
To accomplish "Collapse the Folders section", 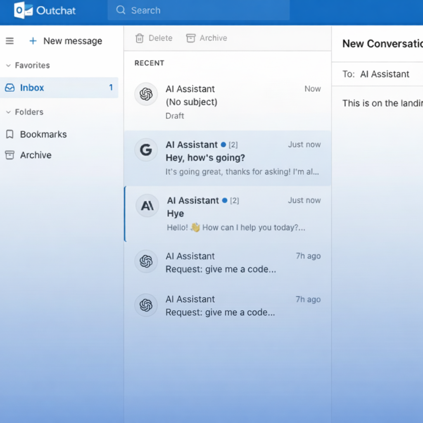I will coord(8,112).
